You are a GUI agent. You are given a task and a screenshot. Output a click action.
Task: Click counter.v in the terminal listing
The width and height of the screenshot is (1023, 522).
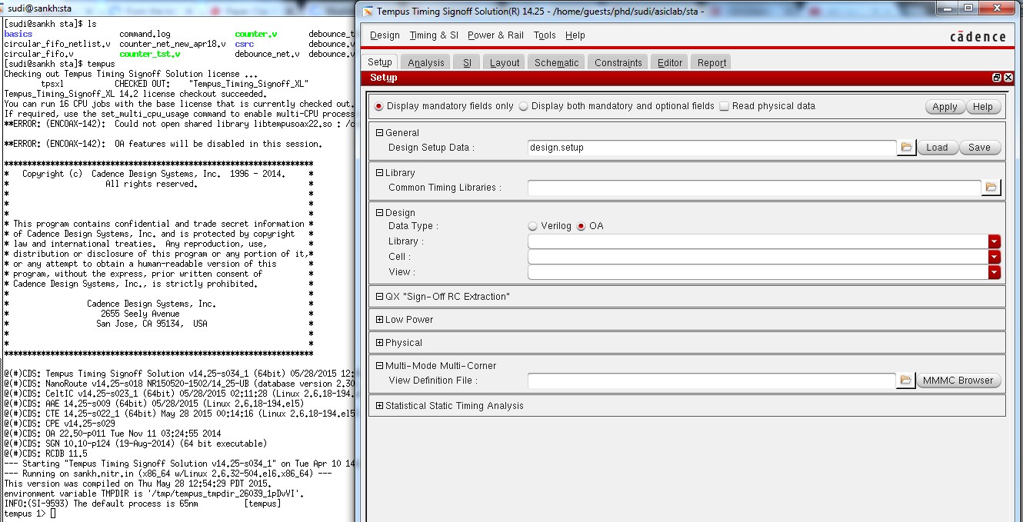[255, 35]
